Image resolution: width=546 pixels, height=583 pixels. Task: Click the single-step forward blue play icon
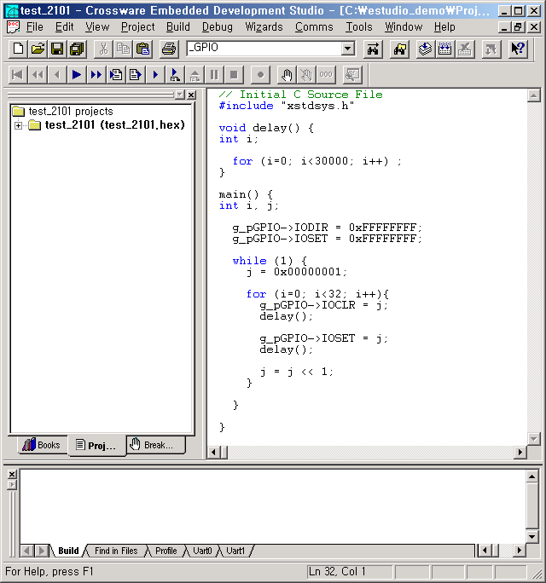point(77,75)
